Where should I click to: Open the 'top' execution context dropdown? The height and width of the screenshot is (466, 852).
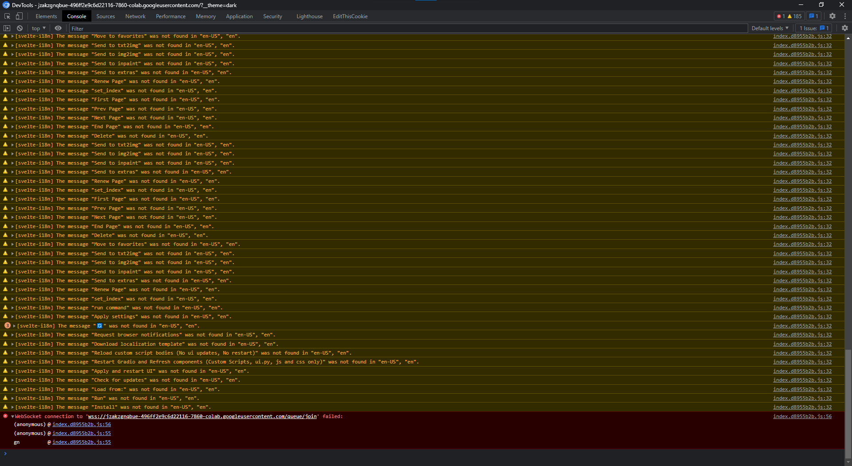tap(38, 28)
